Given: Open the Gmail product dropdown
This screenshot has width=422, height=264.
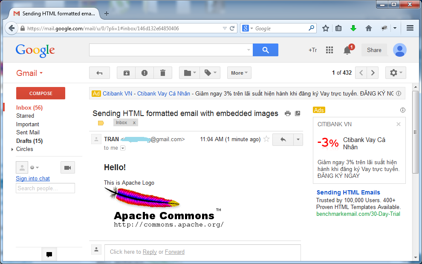Looking at the screenshot, I should coord(29,73).
